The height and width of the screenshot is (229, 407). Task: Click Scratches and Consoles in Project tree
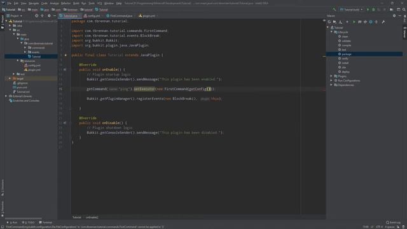coord(24,101)
